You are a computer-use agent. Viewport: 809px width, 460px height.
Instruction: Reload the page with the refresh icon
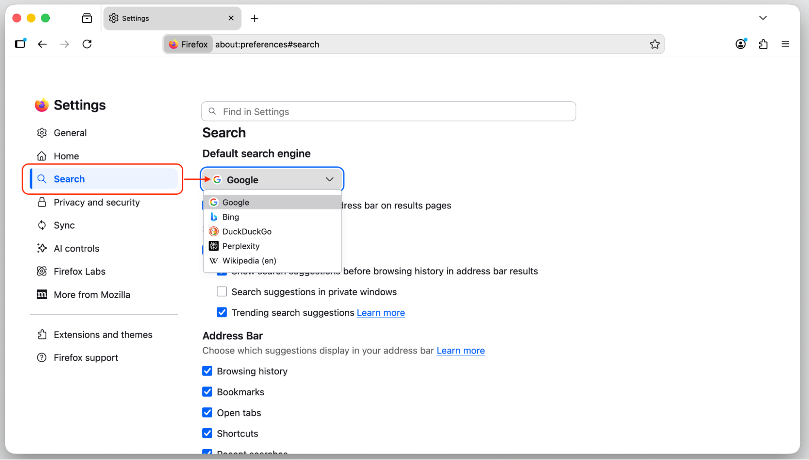click(87, 44)
